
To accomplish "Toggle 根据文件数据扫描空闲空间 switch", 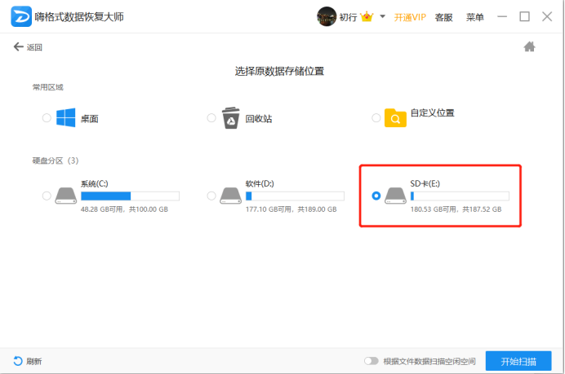I will point(371,361).
